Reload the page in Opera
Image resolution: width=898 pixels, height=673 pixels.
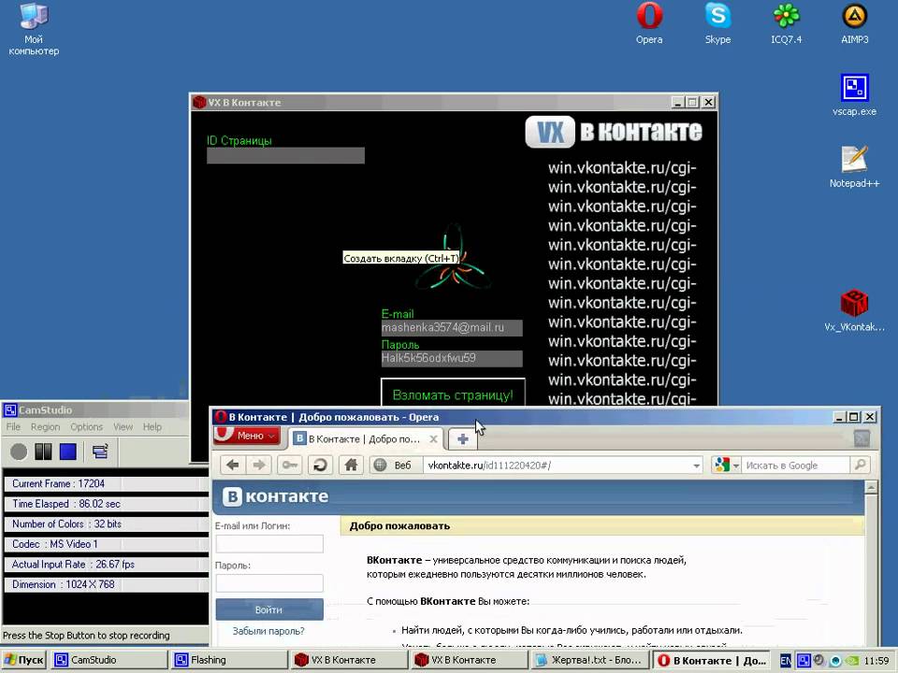[x=320, y=465]
